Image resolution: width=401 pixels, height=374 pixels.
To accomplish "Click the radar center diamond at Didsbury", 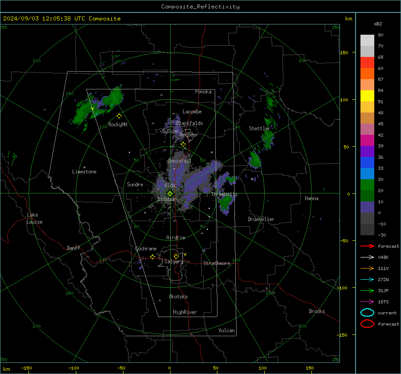I will [x=170, y=194].
